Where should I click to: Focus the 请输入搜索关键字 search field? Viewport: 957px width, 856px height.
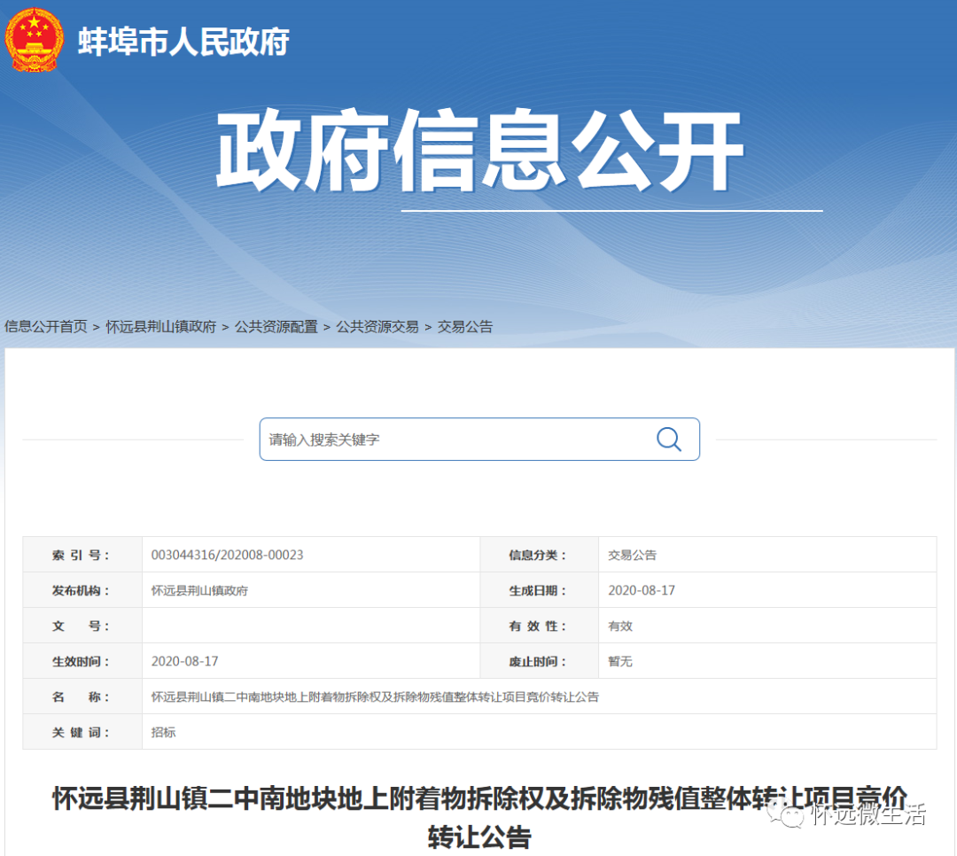tap(456, 440)
